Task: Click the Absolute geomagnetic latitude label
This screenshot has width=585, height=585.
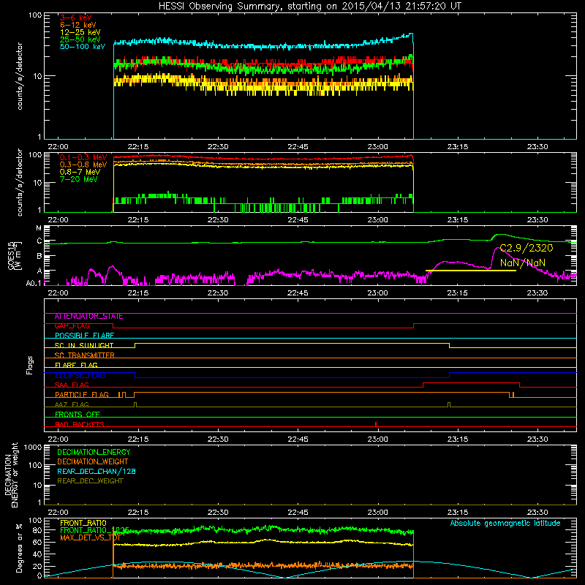Action: tap(505, 524)
